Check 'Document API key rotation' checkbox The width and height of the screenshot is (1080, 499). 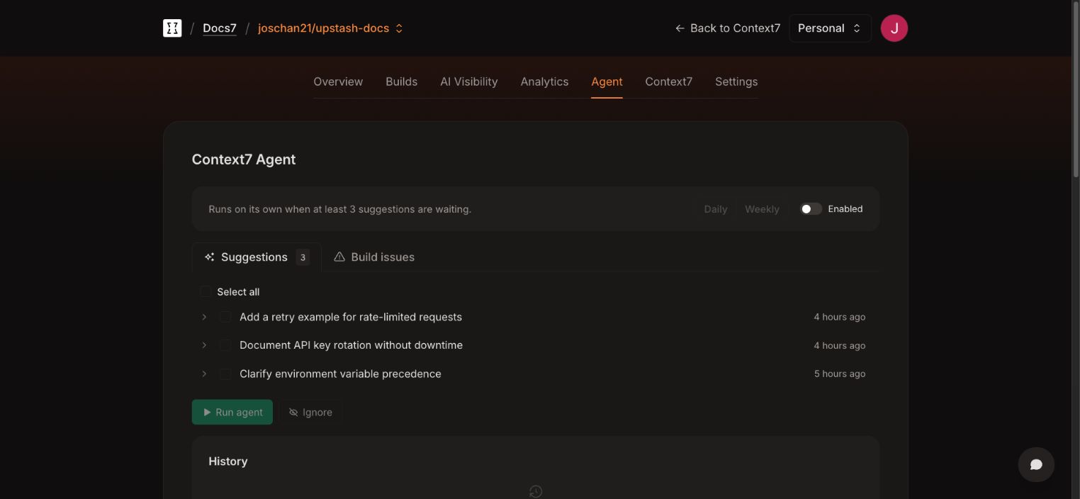click(x=225, y=345)
